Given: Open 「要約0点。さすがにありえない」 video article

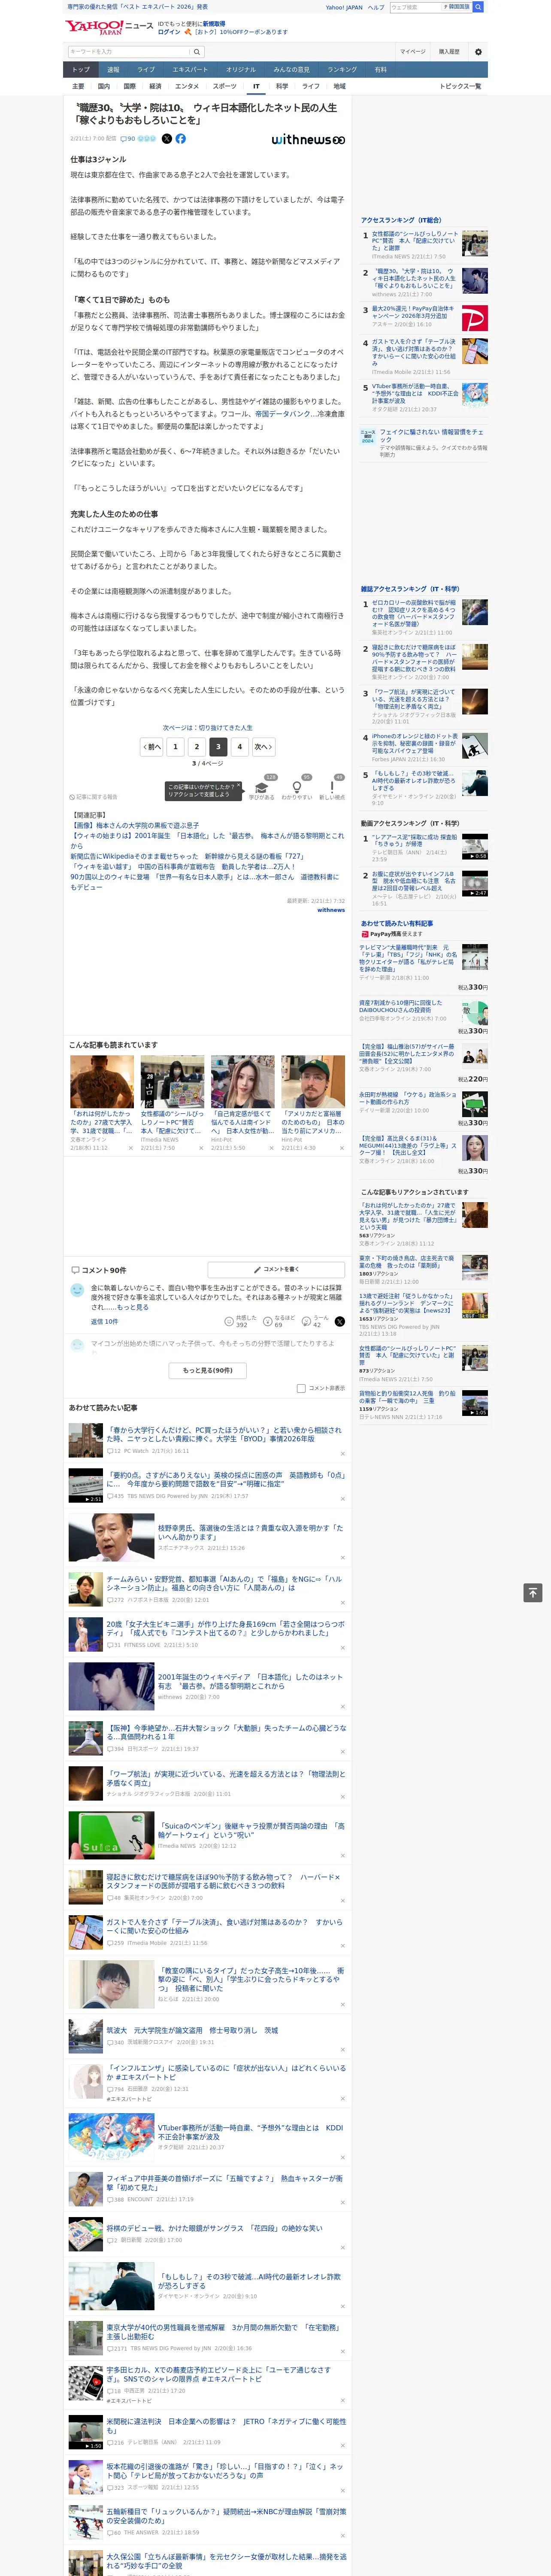Looking at the screenshot, I should (226, 1479).
